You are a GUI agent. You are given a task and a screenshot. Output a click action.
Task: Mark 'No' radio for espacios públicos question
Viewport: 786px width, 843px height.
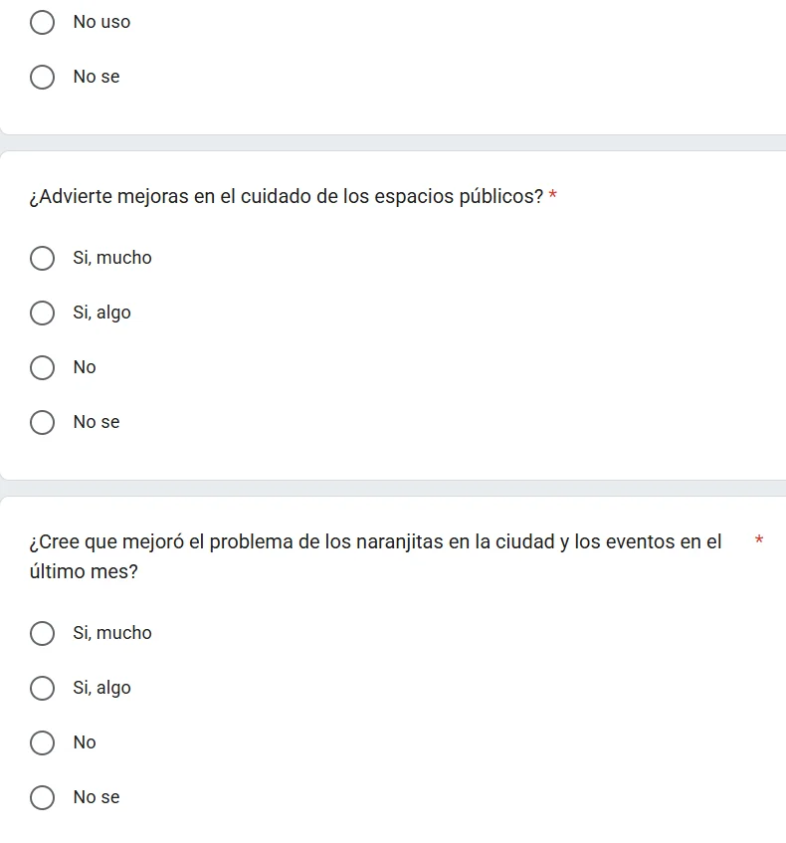pos(42,368)
